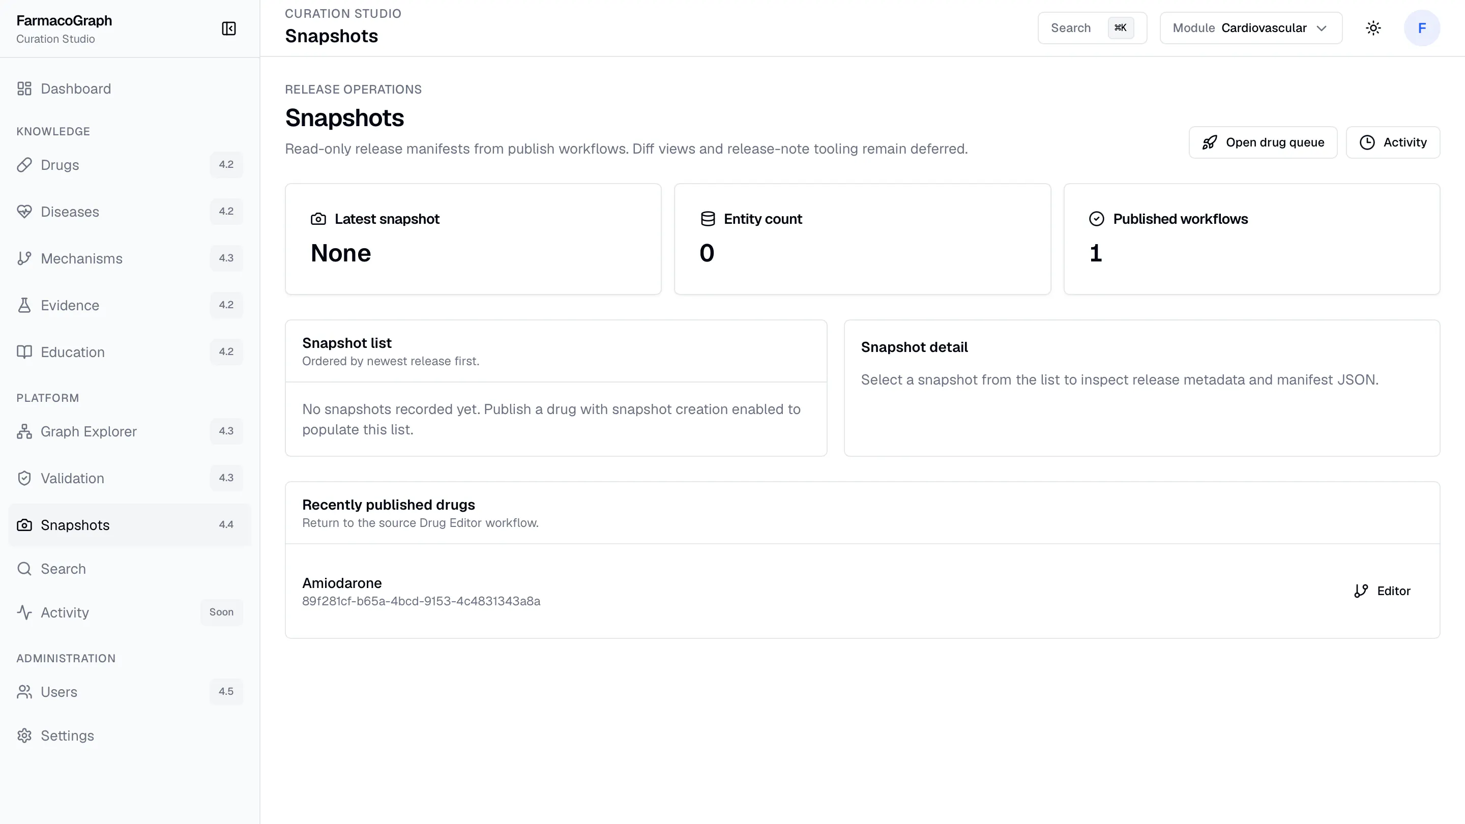This screenshot has height=824, width=1465.
Task: Click the Settings gear icon
Action: [x=24, y=736]
